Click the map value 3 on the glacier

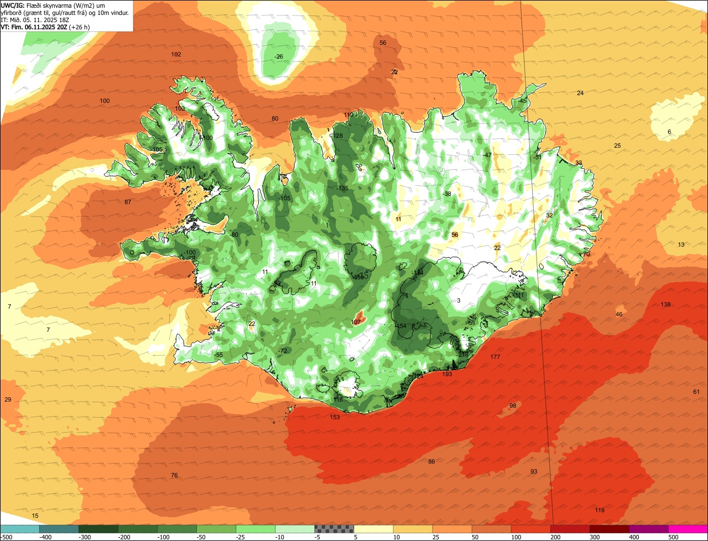pyautogui.click(x=459, y=300)
